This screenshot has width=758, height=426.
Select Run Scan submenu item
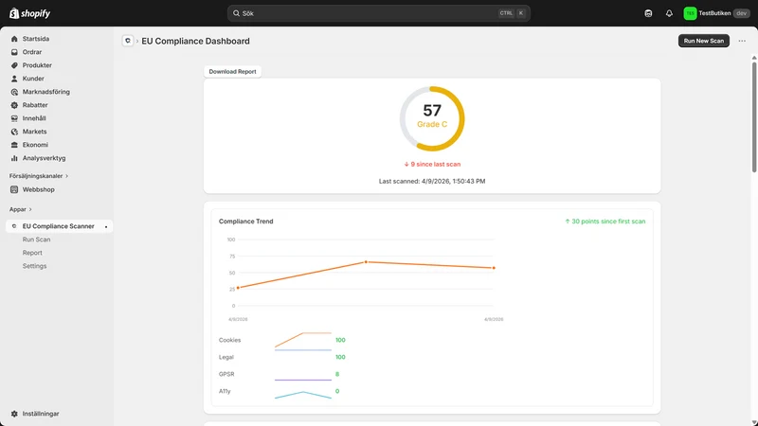pos(36,240)
